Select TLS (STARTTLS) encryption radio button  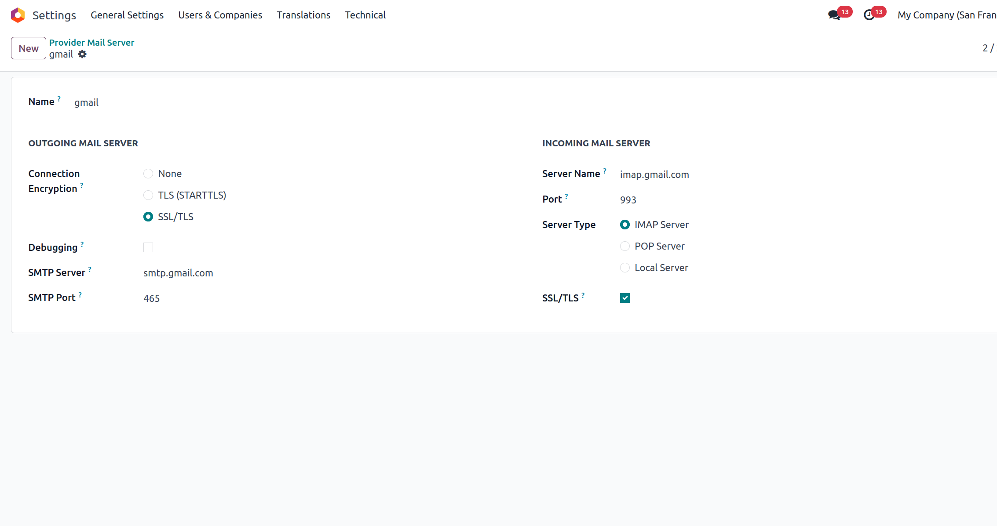coord(148,195)
